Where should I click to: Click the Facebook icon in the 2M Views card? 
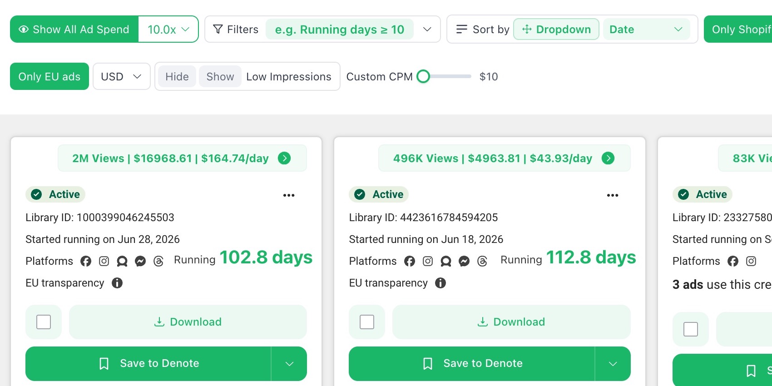pyautogui.click(x=86, y=261)
